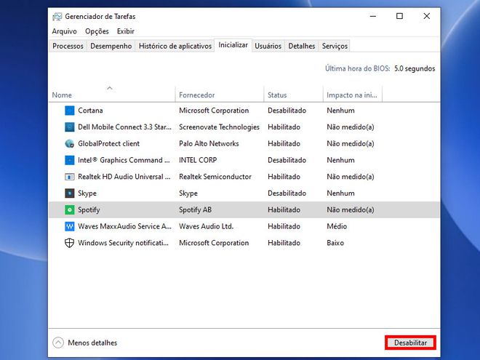This screenshot has height=360, width=480.
Task: Click the Dell Mobile Connect icon
Action: pyautogui.click(x=70, y=127)
